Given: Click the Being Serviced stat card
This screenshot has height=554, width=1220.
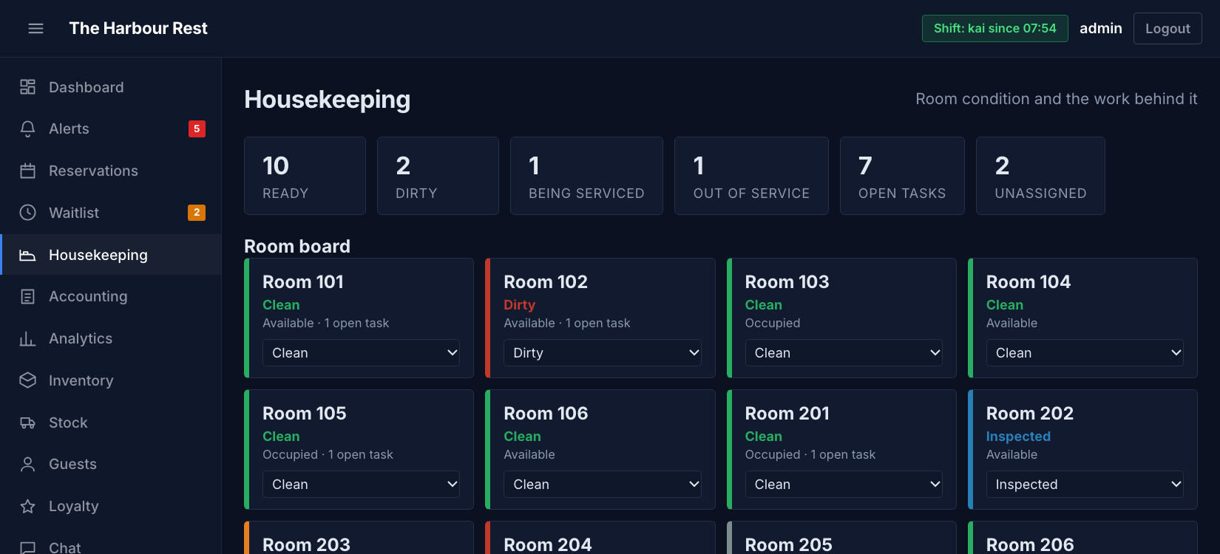Looking at the screenshot, I should point(586,176).
